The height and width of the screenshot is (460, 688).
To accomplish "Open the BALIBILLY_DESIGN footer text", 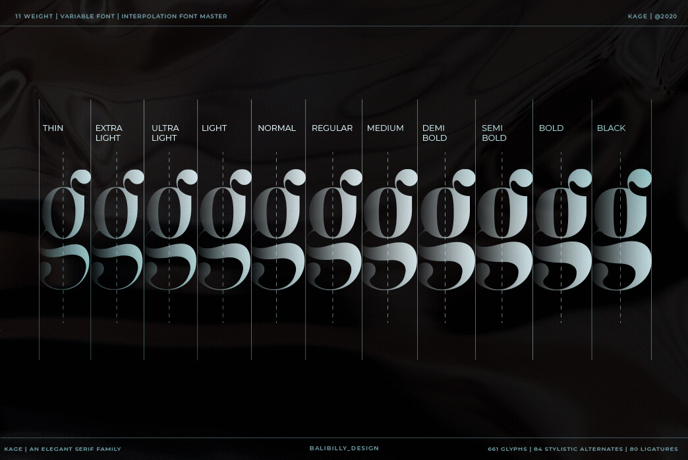I will (344, 448).
